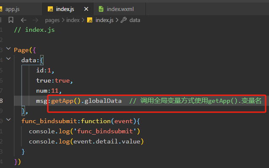The image size is (269, 168).
Task: Collapse the Page({ block
Action: [8, 49]
